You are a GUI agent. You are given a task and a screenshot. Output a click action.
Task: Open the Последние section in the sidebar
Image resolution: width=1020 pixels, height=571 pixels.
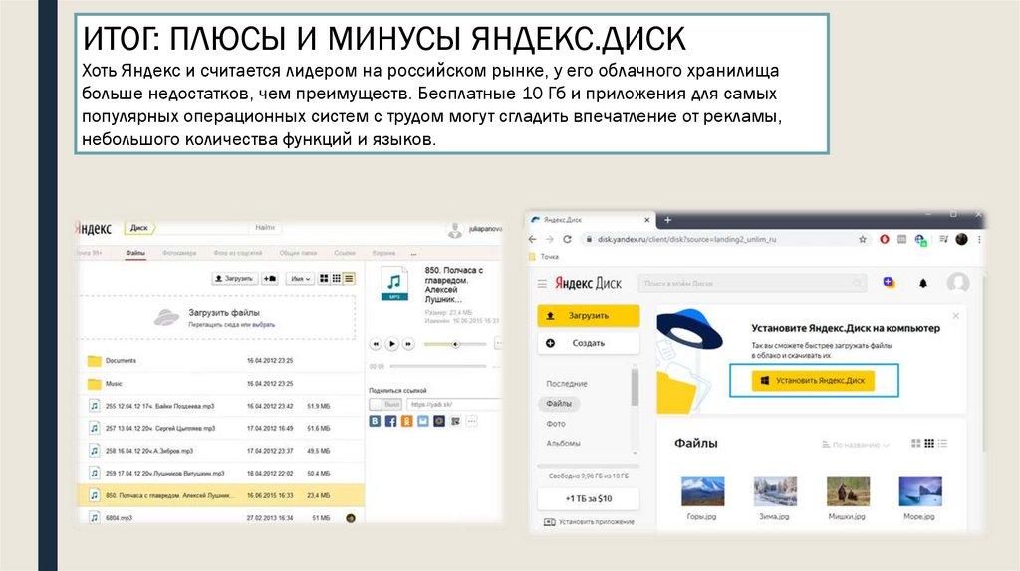coord(566,383)
